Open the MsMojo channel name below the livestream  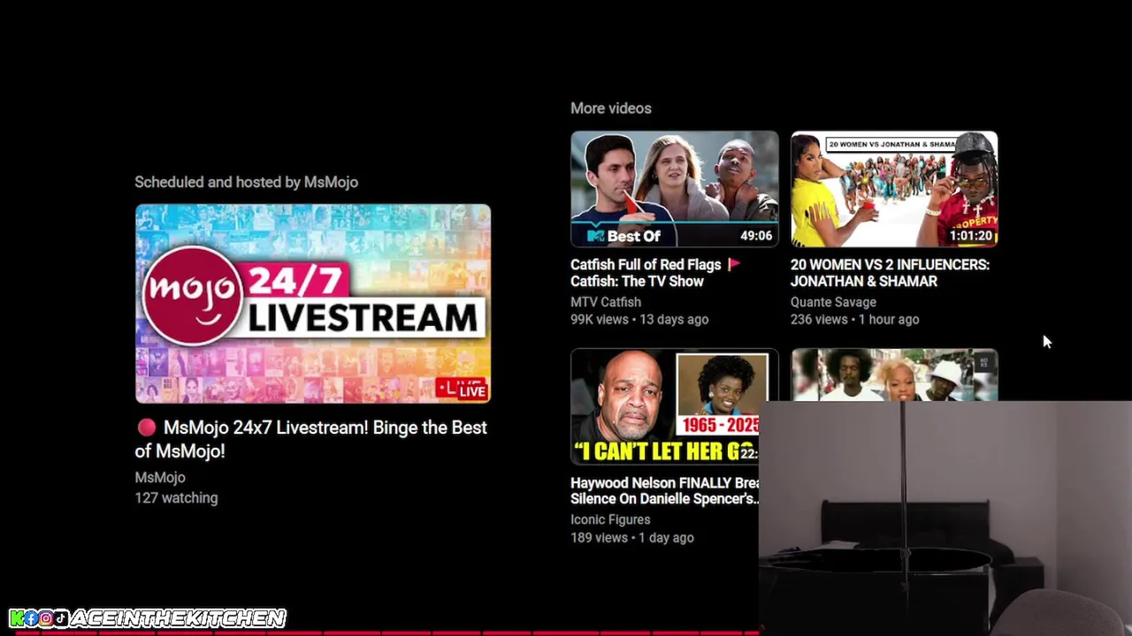(160, 477)
